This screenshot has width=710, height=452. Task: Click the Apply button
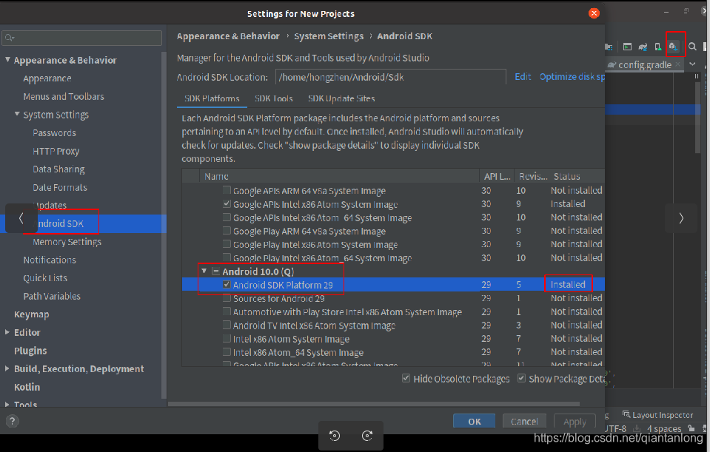pos(575,421)
